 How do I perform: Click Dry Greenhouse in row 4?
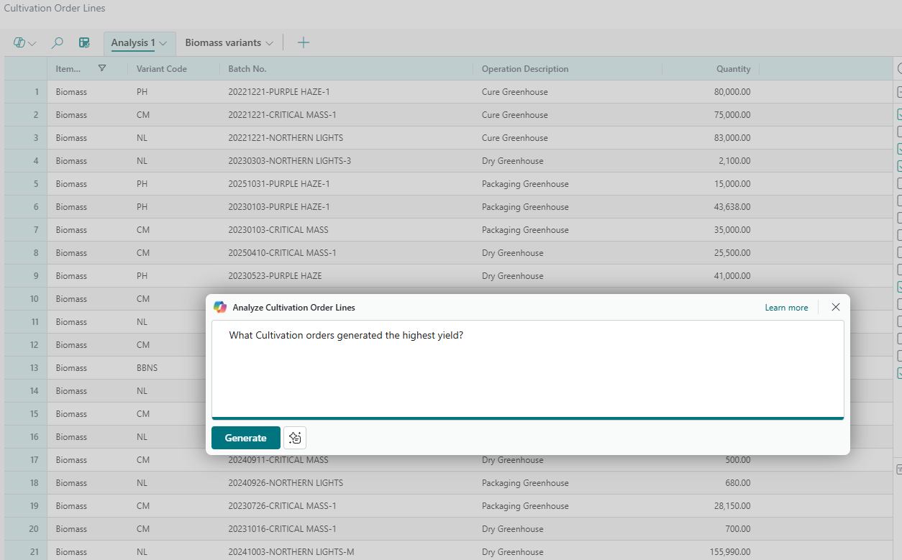coord(513,161)
